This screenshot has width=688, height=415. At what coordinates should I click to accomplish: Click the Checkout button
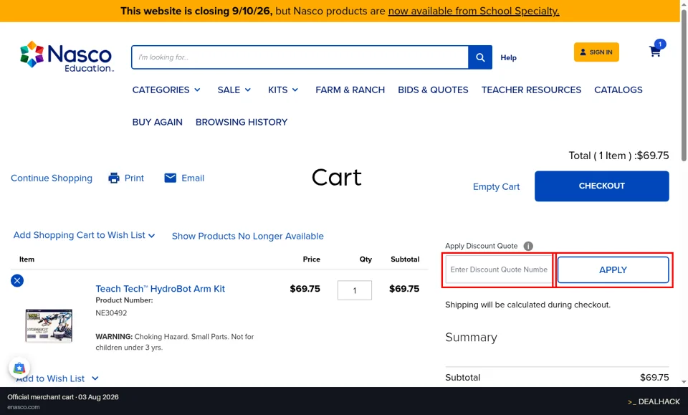tap(601, 186)
